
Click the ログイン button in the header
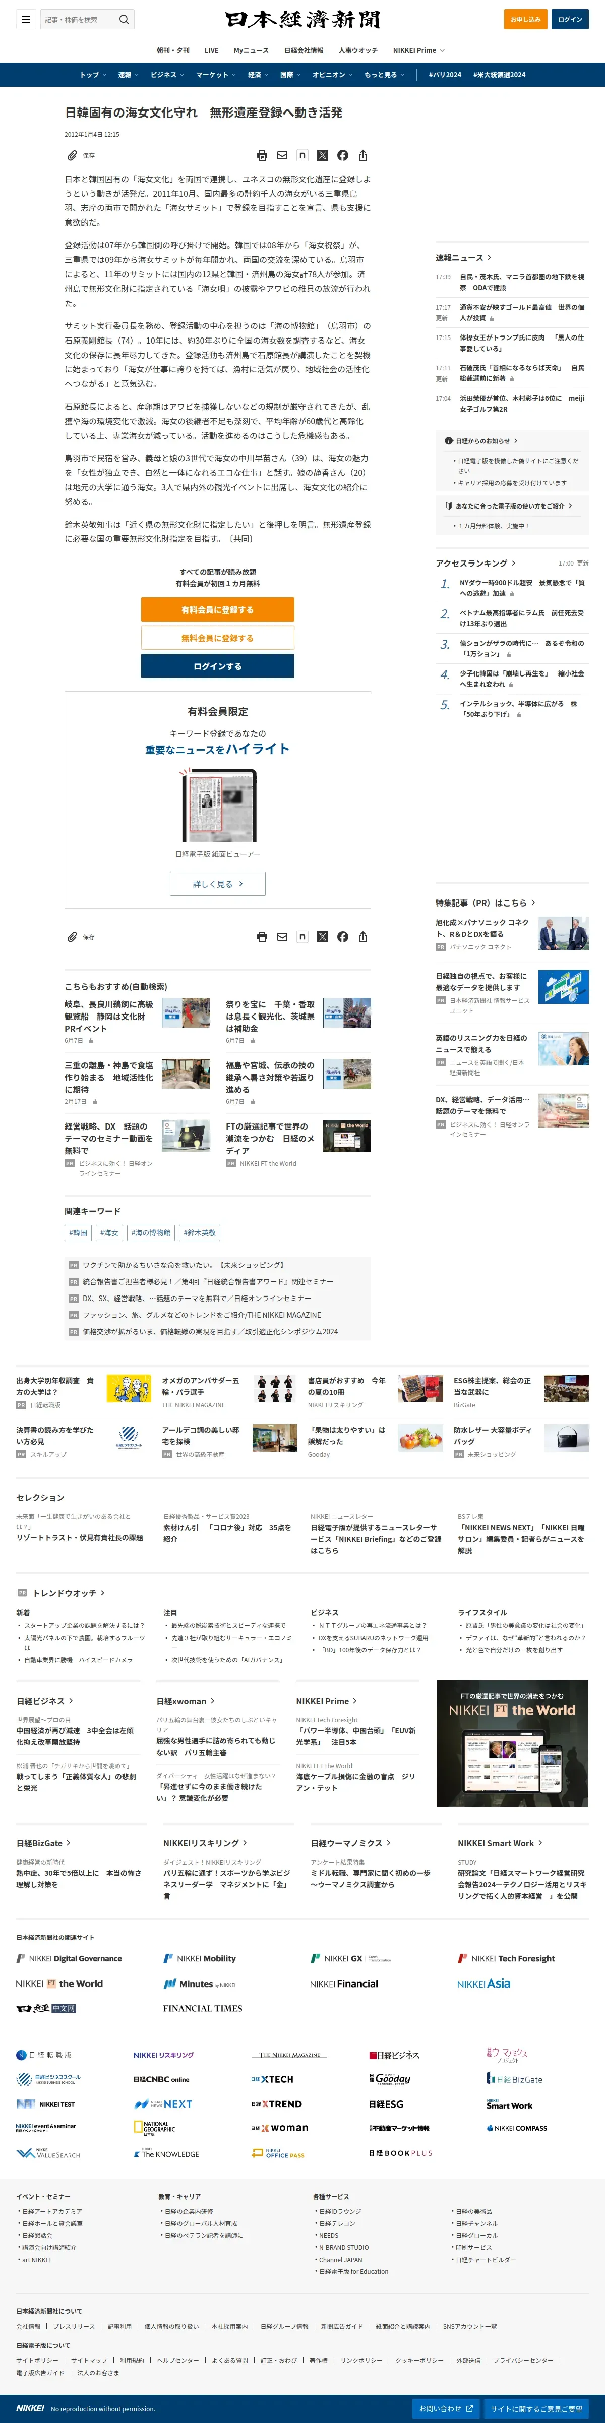(x=570, y=19)
